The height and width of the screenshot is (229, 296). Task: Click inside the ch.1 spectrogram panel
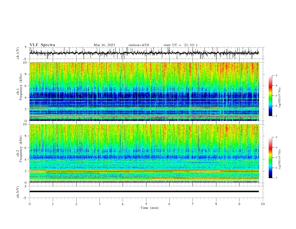coord(144,91)
